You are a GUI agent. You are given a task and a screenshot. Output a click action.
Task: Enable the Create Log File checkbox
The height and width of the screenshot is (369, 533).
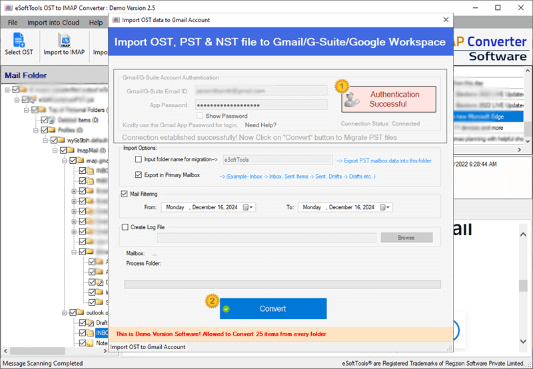point(125,227)
